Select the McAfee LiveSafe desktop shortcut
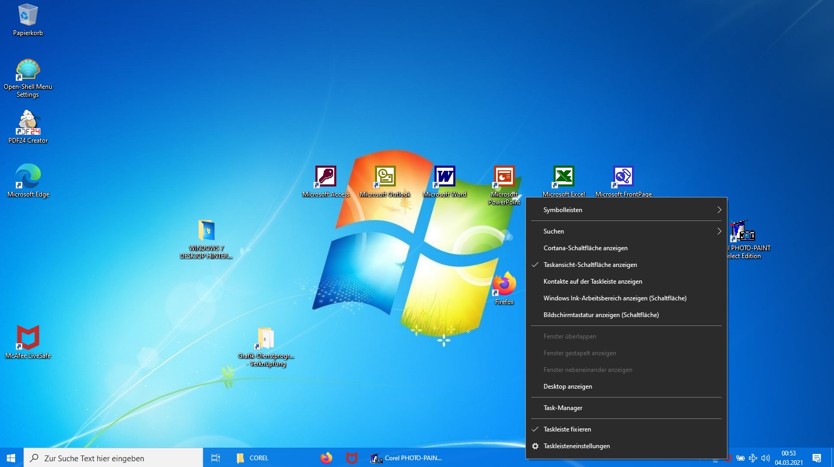The image size is (834, 467). pyautogui.click(x=28, y=342)
